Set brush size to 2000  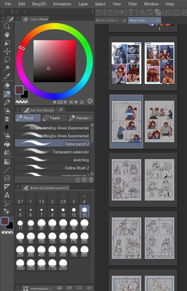coord(63,264)
